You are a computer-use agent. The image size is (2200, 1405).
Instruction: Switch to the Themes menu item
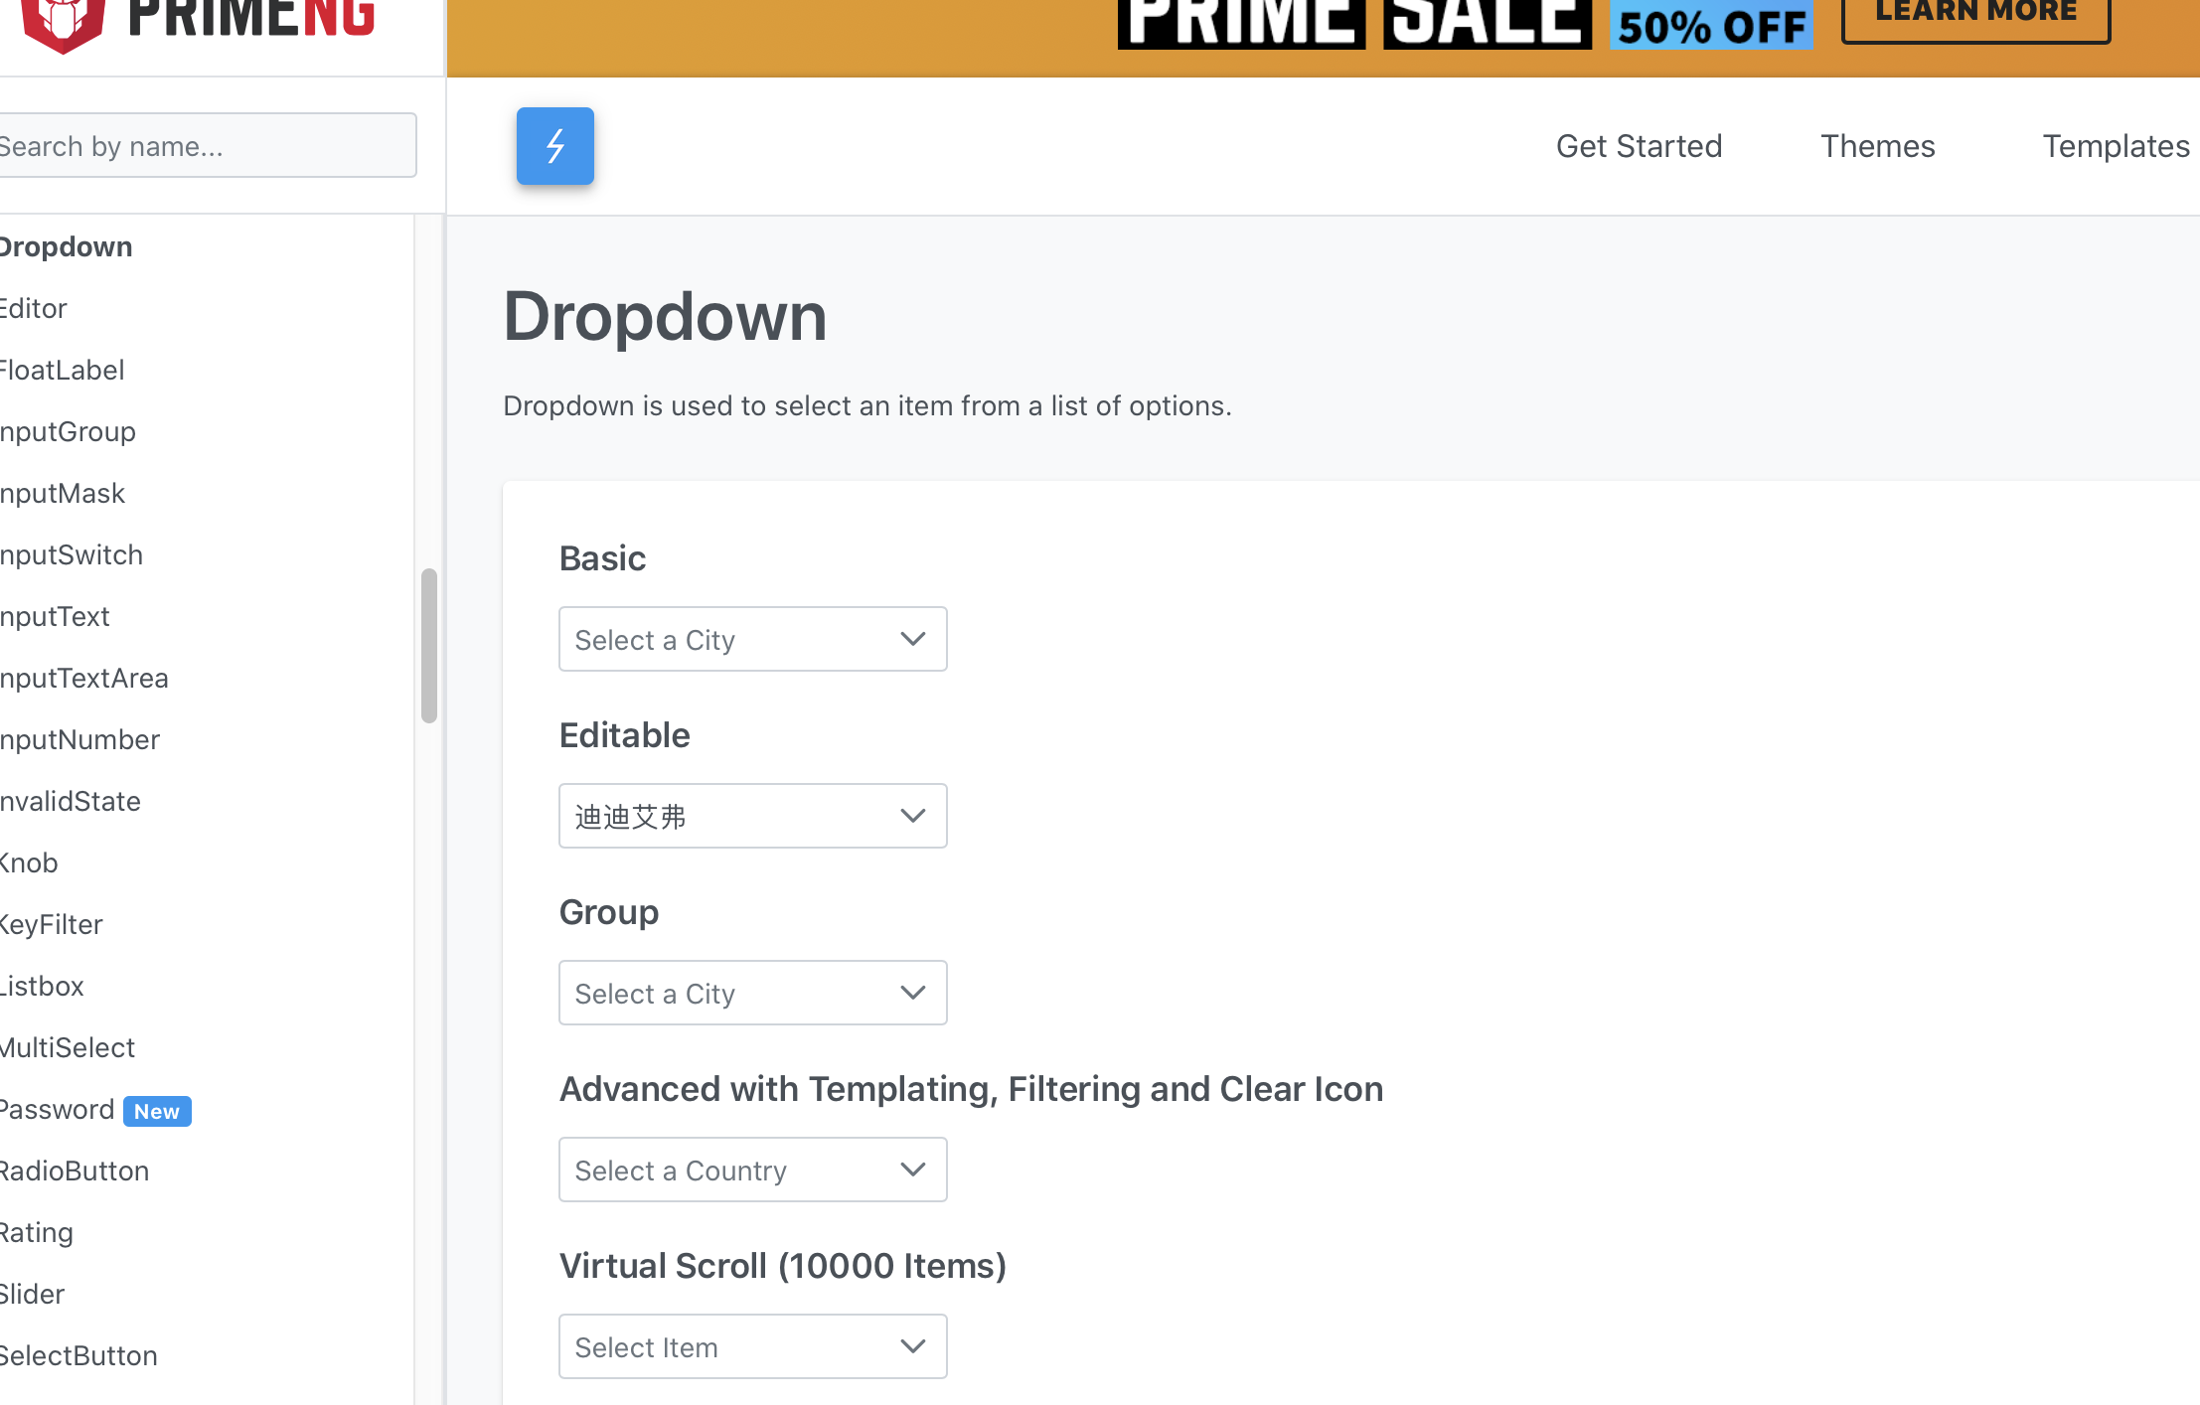coord(1877,145)
